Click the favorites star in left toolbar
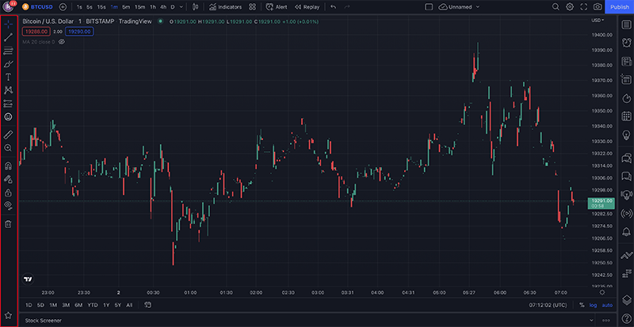Screen dimensions: 634x327 (9, 315)
